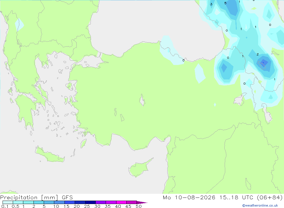The width and height of the screenshot is (284, 208).
Task: Pick the 15–20 mm blue legend swatch
Action: point(70,202)
